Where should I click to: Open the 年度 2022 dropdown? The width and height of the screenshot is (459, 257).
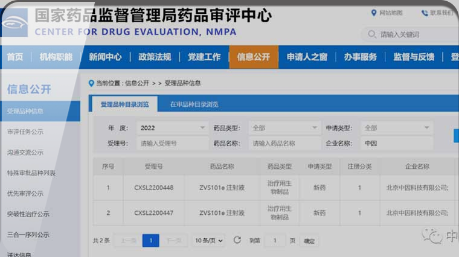pyautogui.click(x=172, y=128)
